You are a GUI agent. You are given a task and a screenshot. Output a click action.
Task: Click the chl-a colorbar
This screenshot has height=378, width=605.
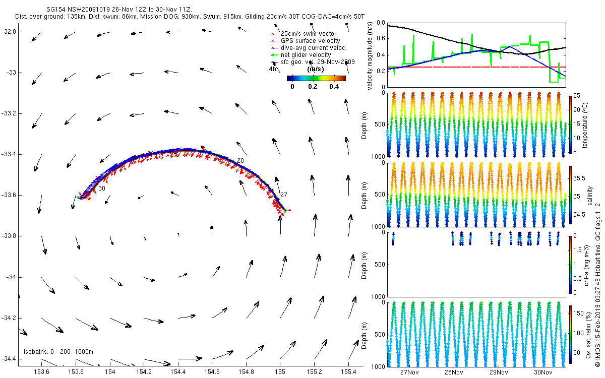coord(570,264)
